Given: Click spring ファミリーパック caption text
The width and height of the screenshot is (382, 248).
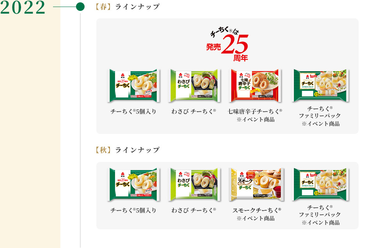Looking at the screenshot, I should pos(320,116).
